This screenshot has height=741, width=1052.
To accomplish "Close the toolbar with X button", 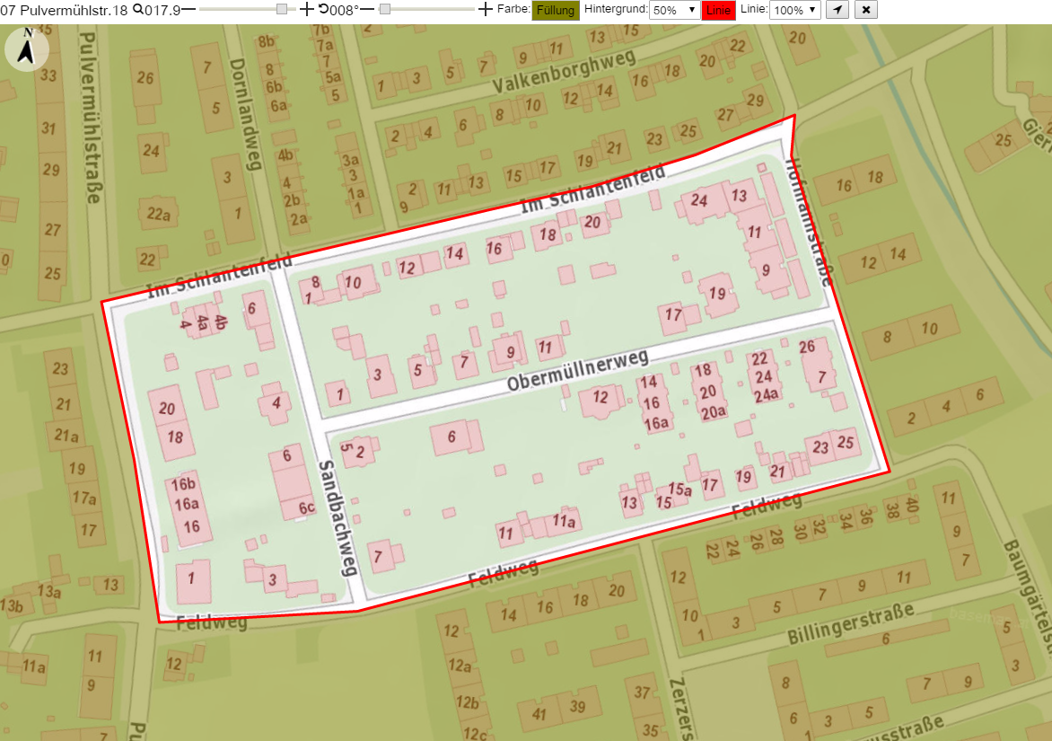I will point(866,10).
